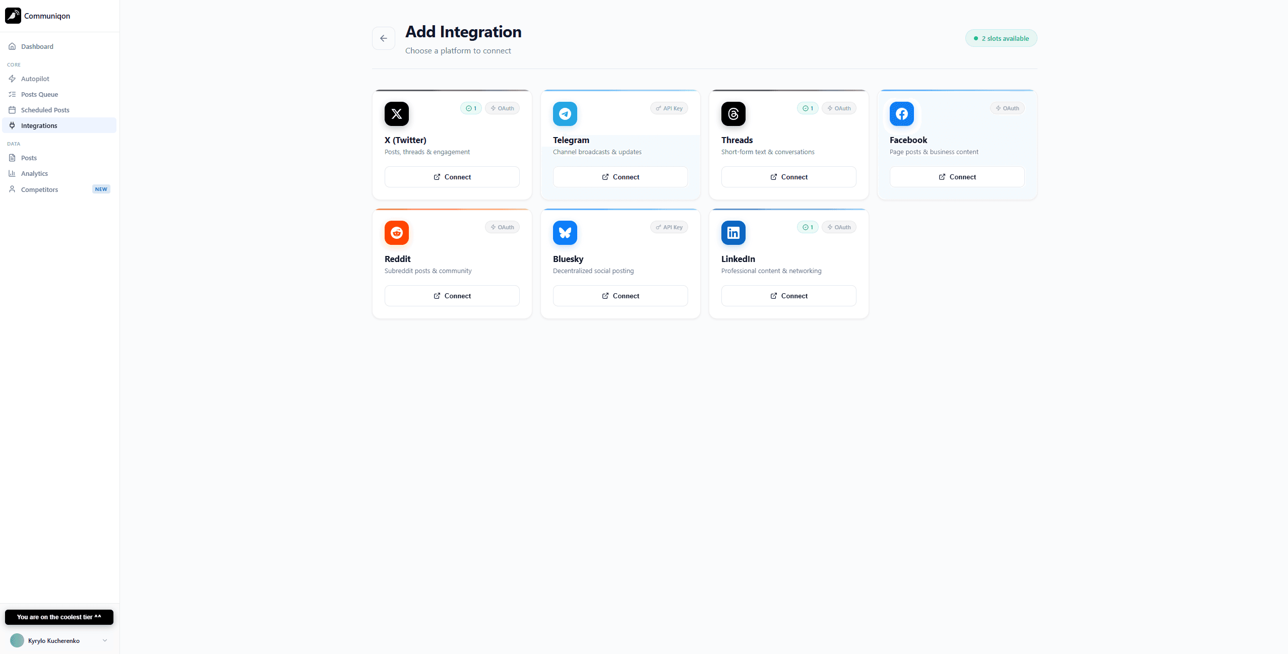Open the Scheduled Posts section
Viewport: 1288px width, 654px height.
tap(45, 110)
